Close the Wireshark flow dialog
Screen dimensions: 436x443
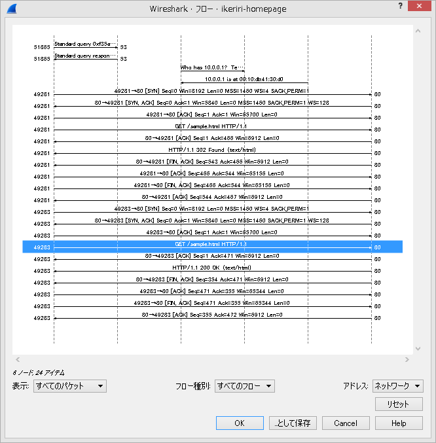[420, 6]
